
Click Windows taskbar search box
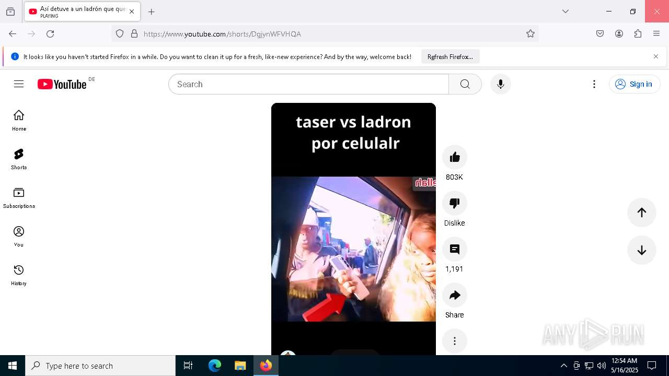click(100, 366)
